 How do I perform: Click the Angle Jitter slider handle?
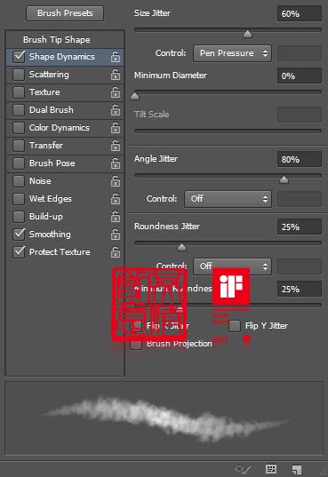point(284,179)
